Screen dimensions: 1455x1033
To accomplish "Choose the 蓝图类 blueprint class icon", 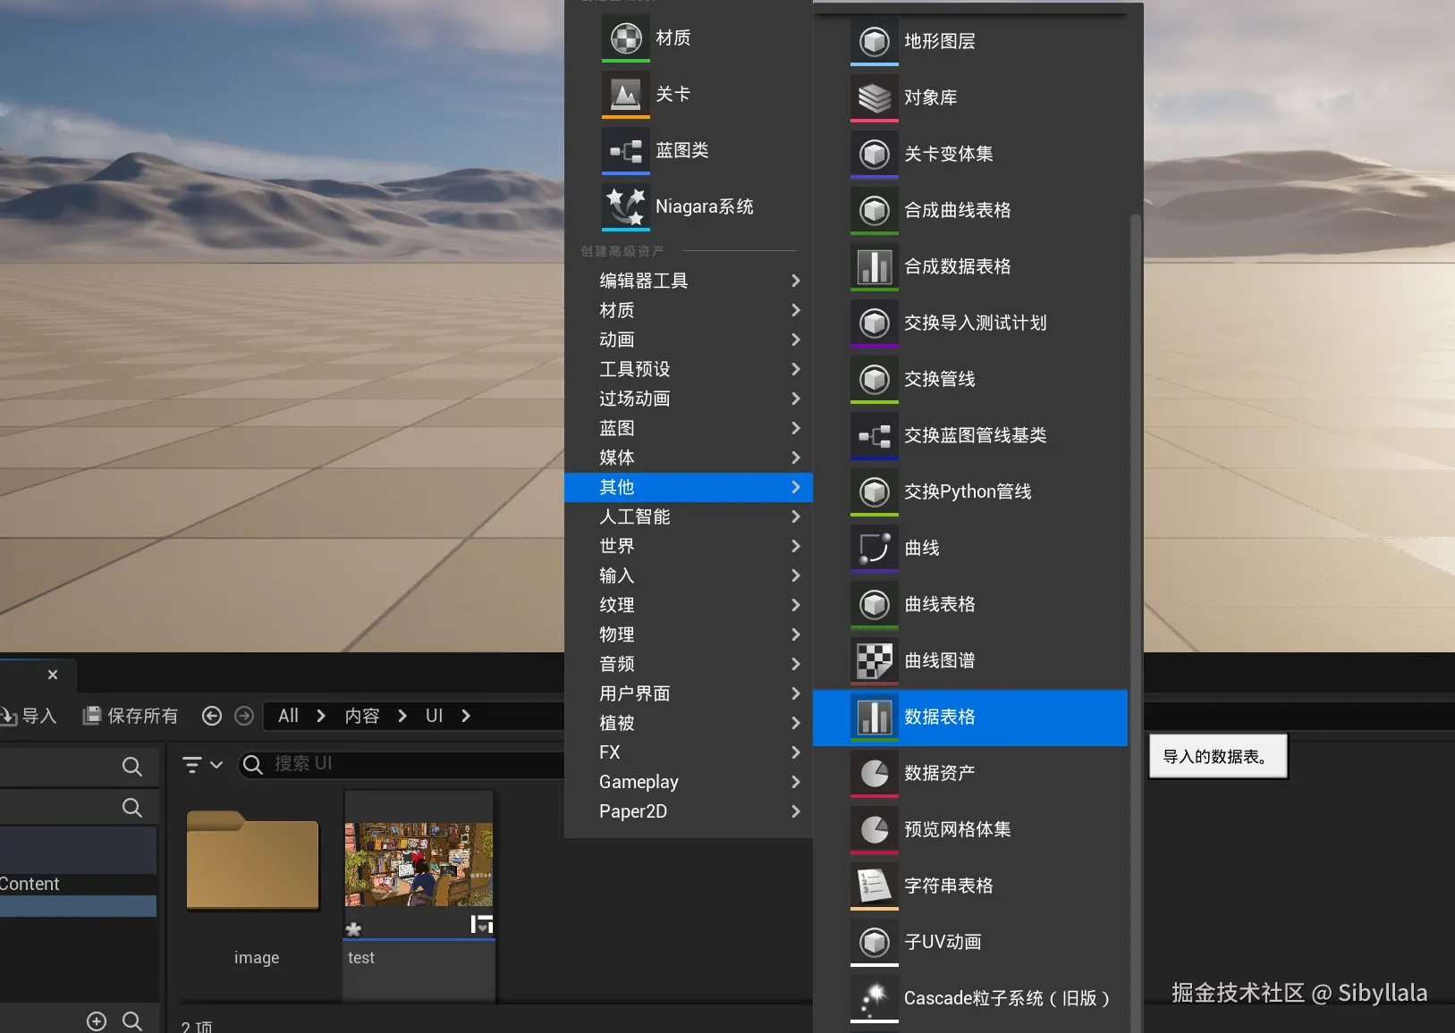I will (x=625, y=151).
